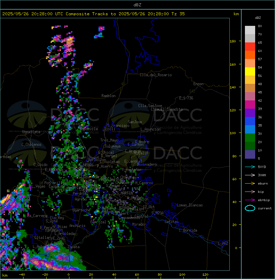Viewport: 275px width, 279px height.
Task: Click the 'Potrerillos' map label
Action: coord(55,183)
